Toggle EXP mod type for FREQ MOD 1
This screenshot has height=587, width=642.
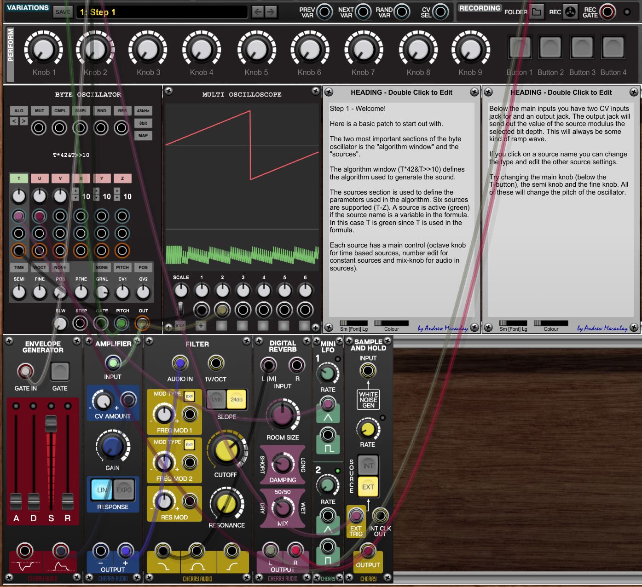[x=189, y=396]
